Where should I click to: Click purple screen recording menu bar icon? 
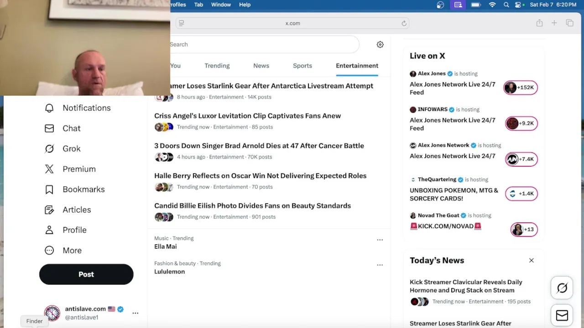(x=458, y=5)
